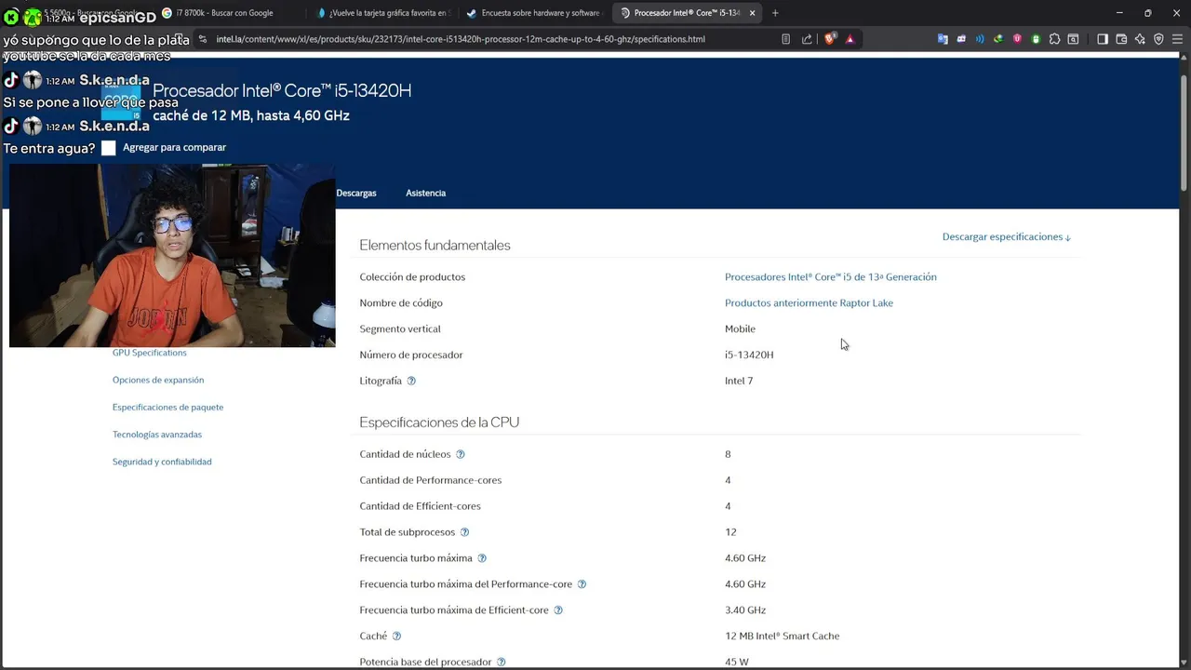This screenshot has height=670, width=1191.
Task: Click the share page icon in address bar
Action: [x=807, y=39]
